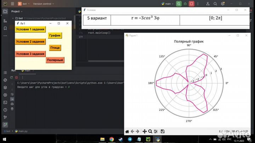Switch to the main tab in Run panel
The image size is (255, 143).
point(25,70)
